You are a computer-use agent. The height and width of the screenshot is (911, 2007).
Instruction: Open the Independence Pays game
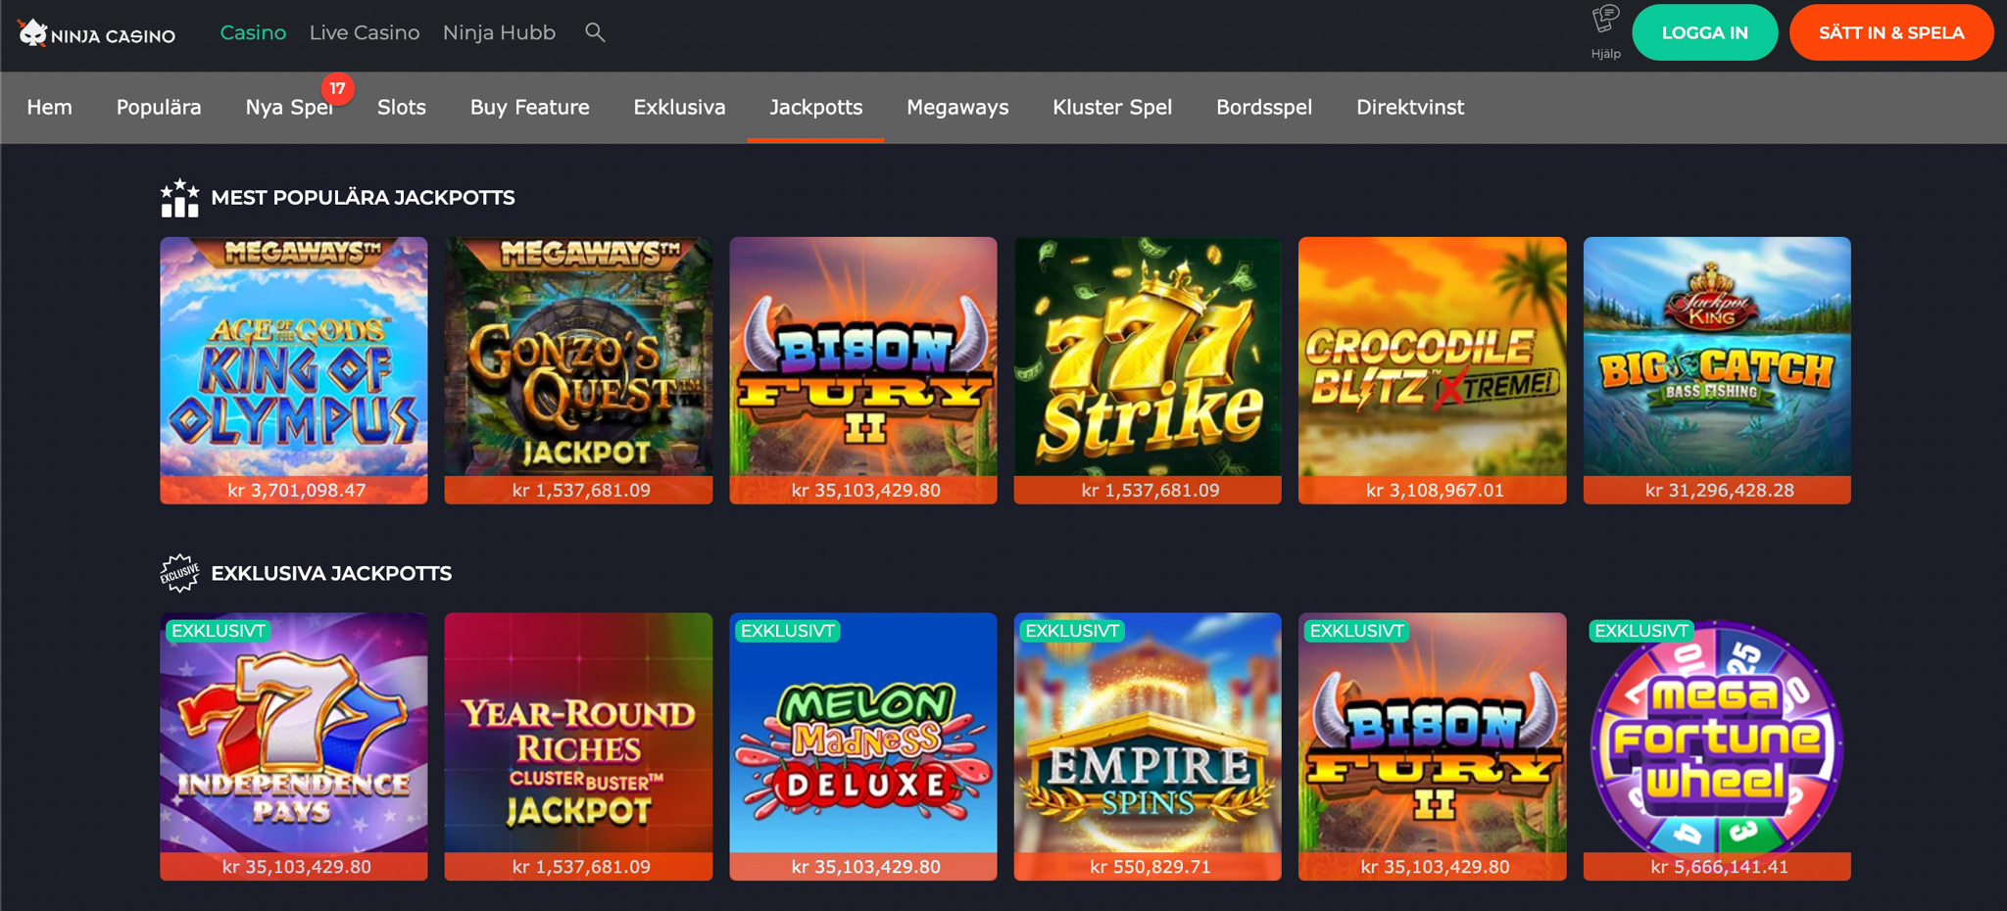(x=294, y=746)
